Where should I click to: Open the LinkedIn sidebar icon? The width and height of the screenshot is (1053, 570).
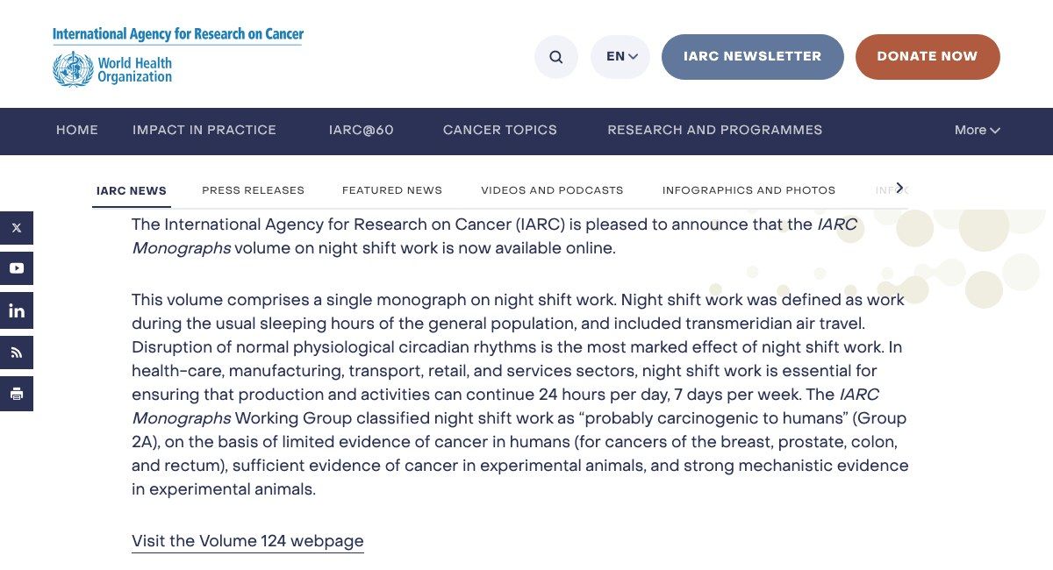click(x=17, y=310)
